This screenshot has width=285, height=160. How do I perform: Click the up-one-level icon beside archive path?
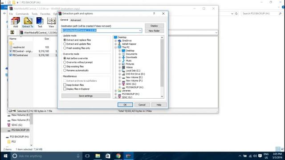point(12,32)
